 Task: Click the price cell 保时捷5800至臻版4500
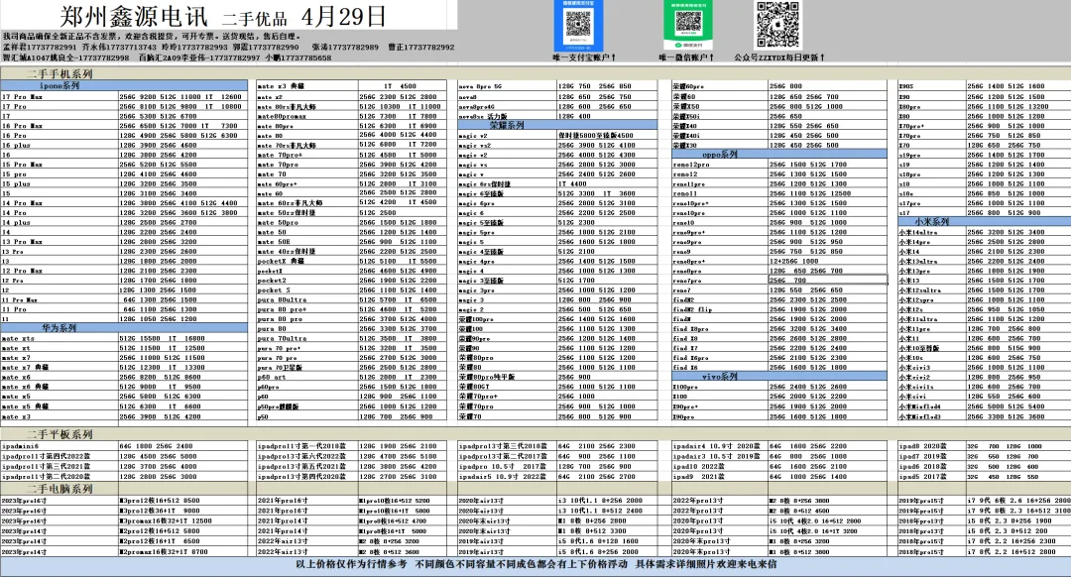click(607, 135)
